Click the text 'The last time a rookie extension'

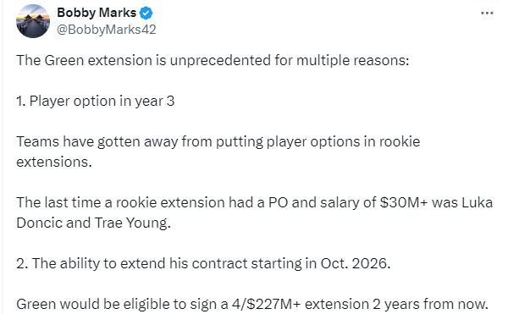tap(120, 202)
